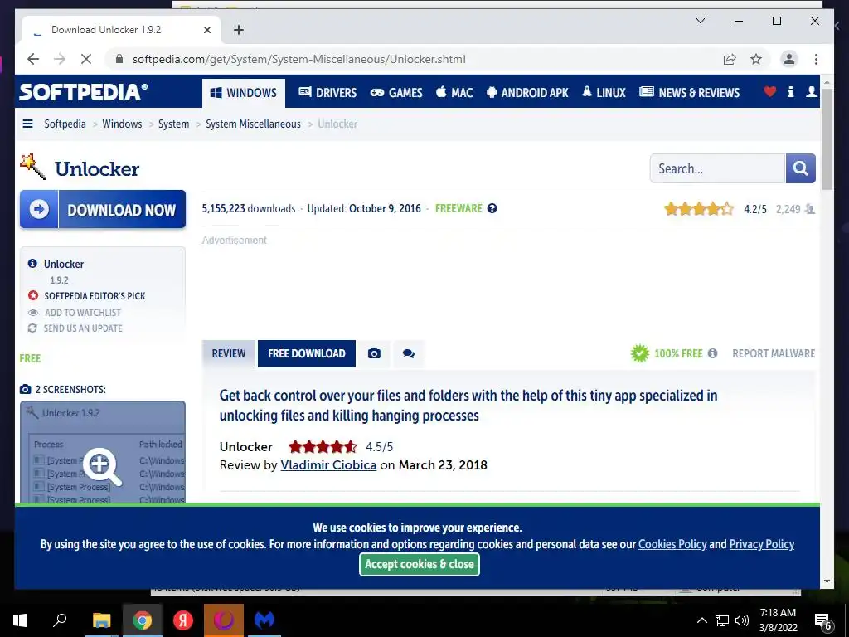Switch to the Review tab
This screenshot has width=849, height=637.
pos(229,353)
